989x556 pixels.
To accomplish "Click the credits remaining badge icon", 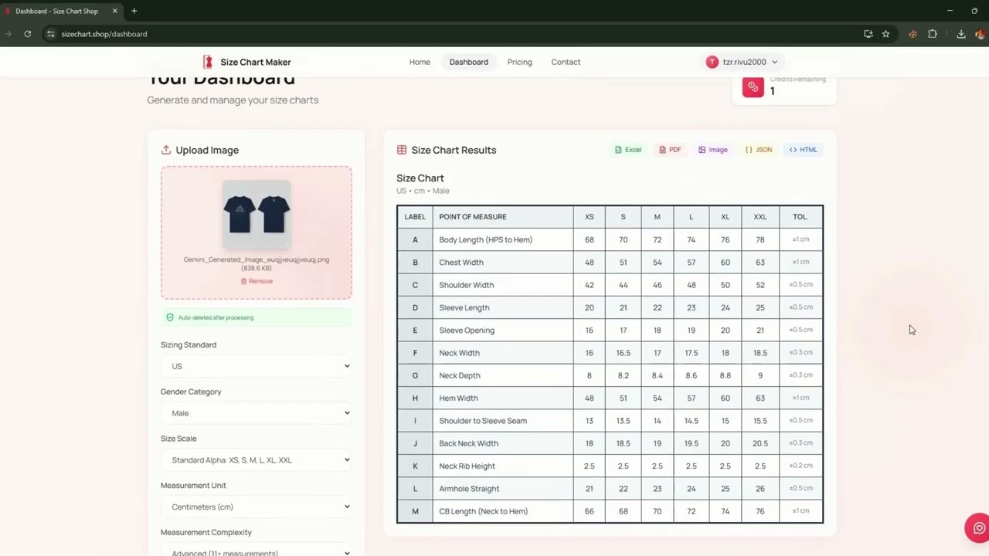I will [x=753, y=86].
